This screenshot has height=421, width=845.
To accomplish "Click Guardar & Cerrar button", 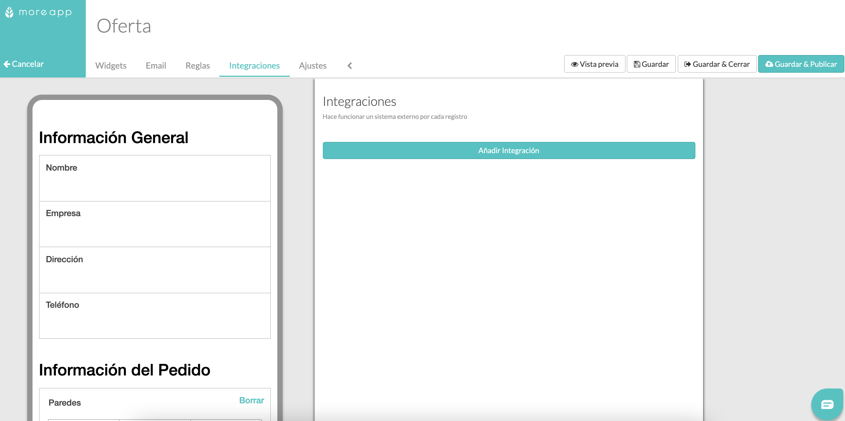I will pyautogui.click(x=717, y=64).
